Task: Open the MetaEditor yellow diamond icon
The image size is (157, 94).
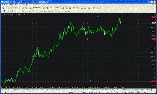Action: [44, 8]
